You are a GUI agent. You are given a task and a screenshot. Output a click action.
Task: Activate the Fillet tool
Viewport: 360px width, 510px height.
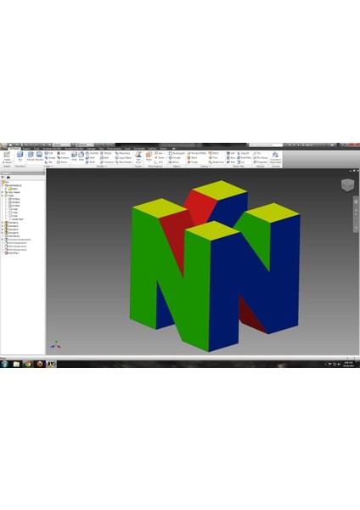(x=82, y=156)
